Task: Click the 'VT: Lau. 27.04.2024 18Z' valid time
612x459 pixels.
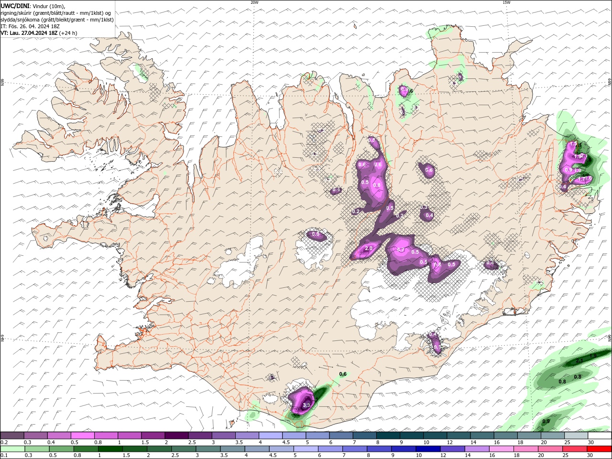Action: pyautogui.click(x=29, y=33)
